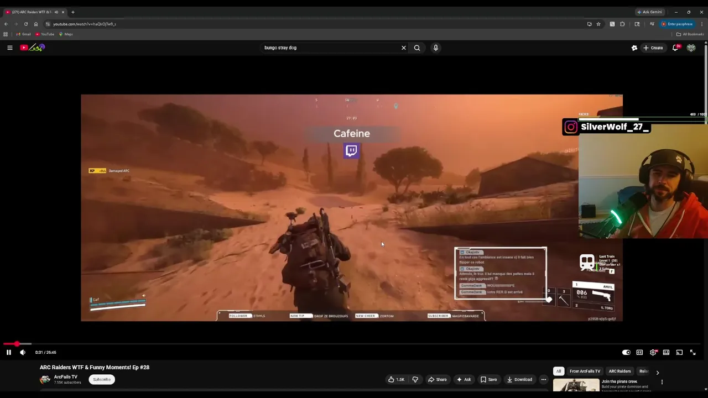Open options menu for 'Join the pirate crew'
708x398 pixels.
click(662, 382)
